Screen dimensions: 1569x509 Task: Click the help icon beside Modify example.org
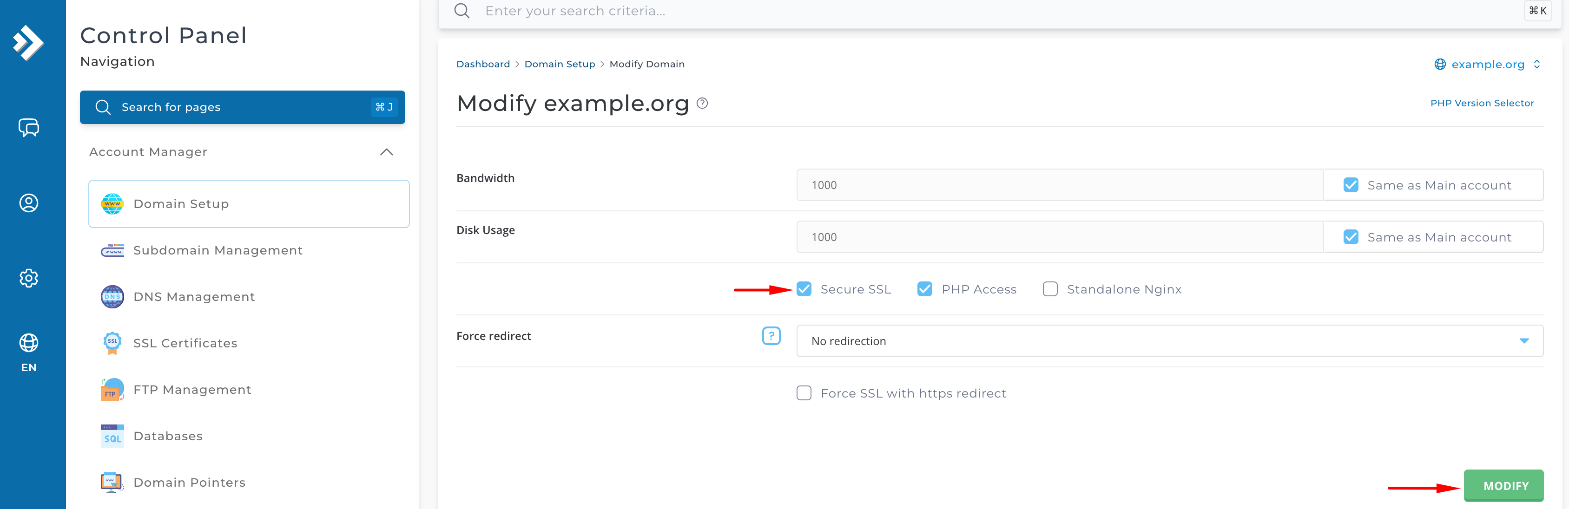click(x=702, y=104)
